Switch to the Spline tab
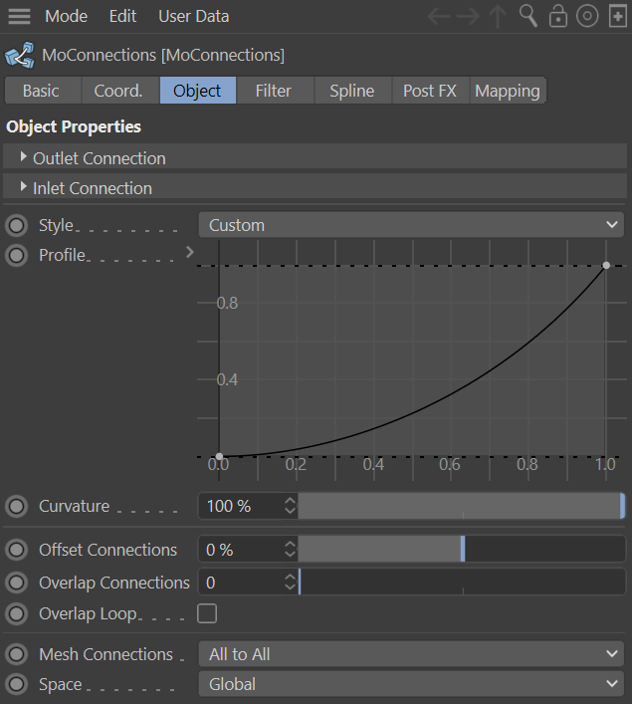This screenshot has height=704, width=632. (x=351, y=91)
